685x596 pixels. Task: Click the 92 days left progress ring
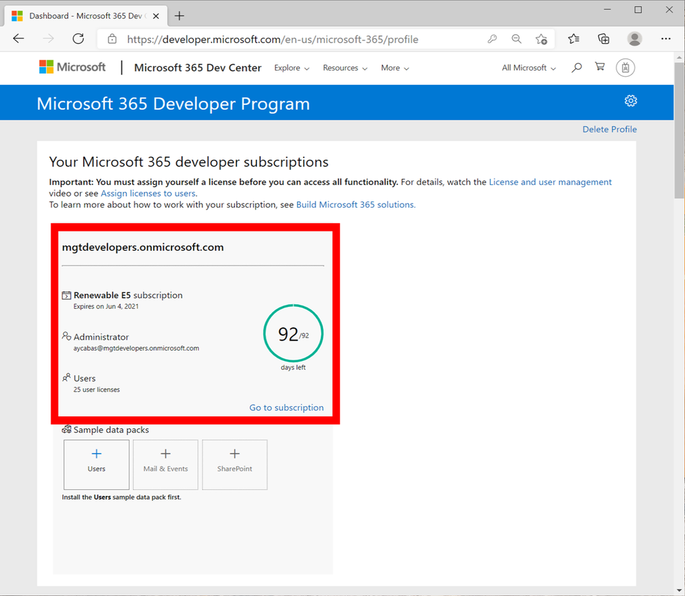coord(293,334)
